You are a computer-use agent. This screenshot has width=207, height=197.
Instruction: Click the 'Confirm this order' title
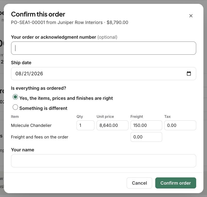coord(38,14)
